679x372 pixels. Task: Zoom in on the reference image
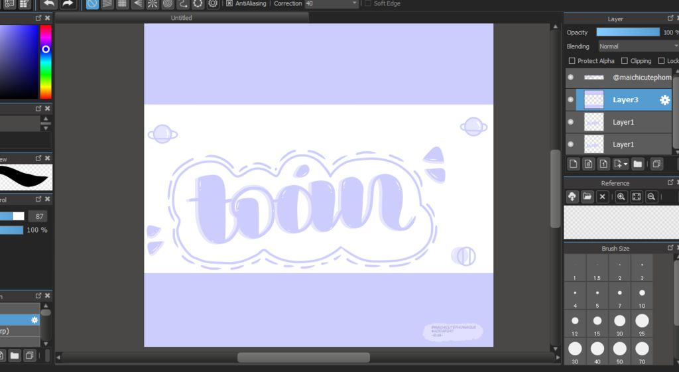pos(621,197)
